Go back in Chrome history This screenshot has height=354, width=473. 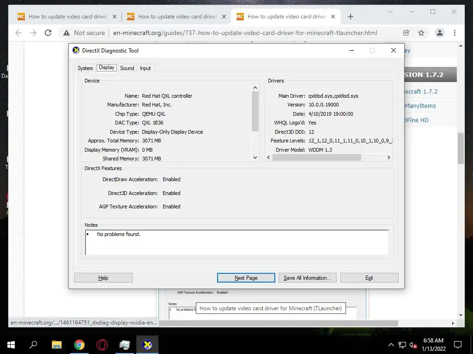[x=18, y=33]
